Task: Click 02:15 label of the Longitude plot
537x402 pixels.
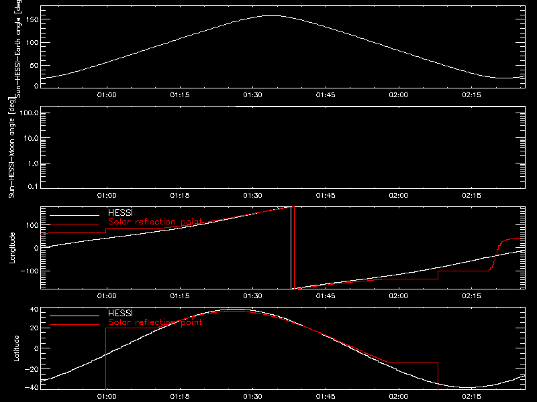Action: (x=472, y=296)
